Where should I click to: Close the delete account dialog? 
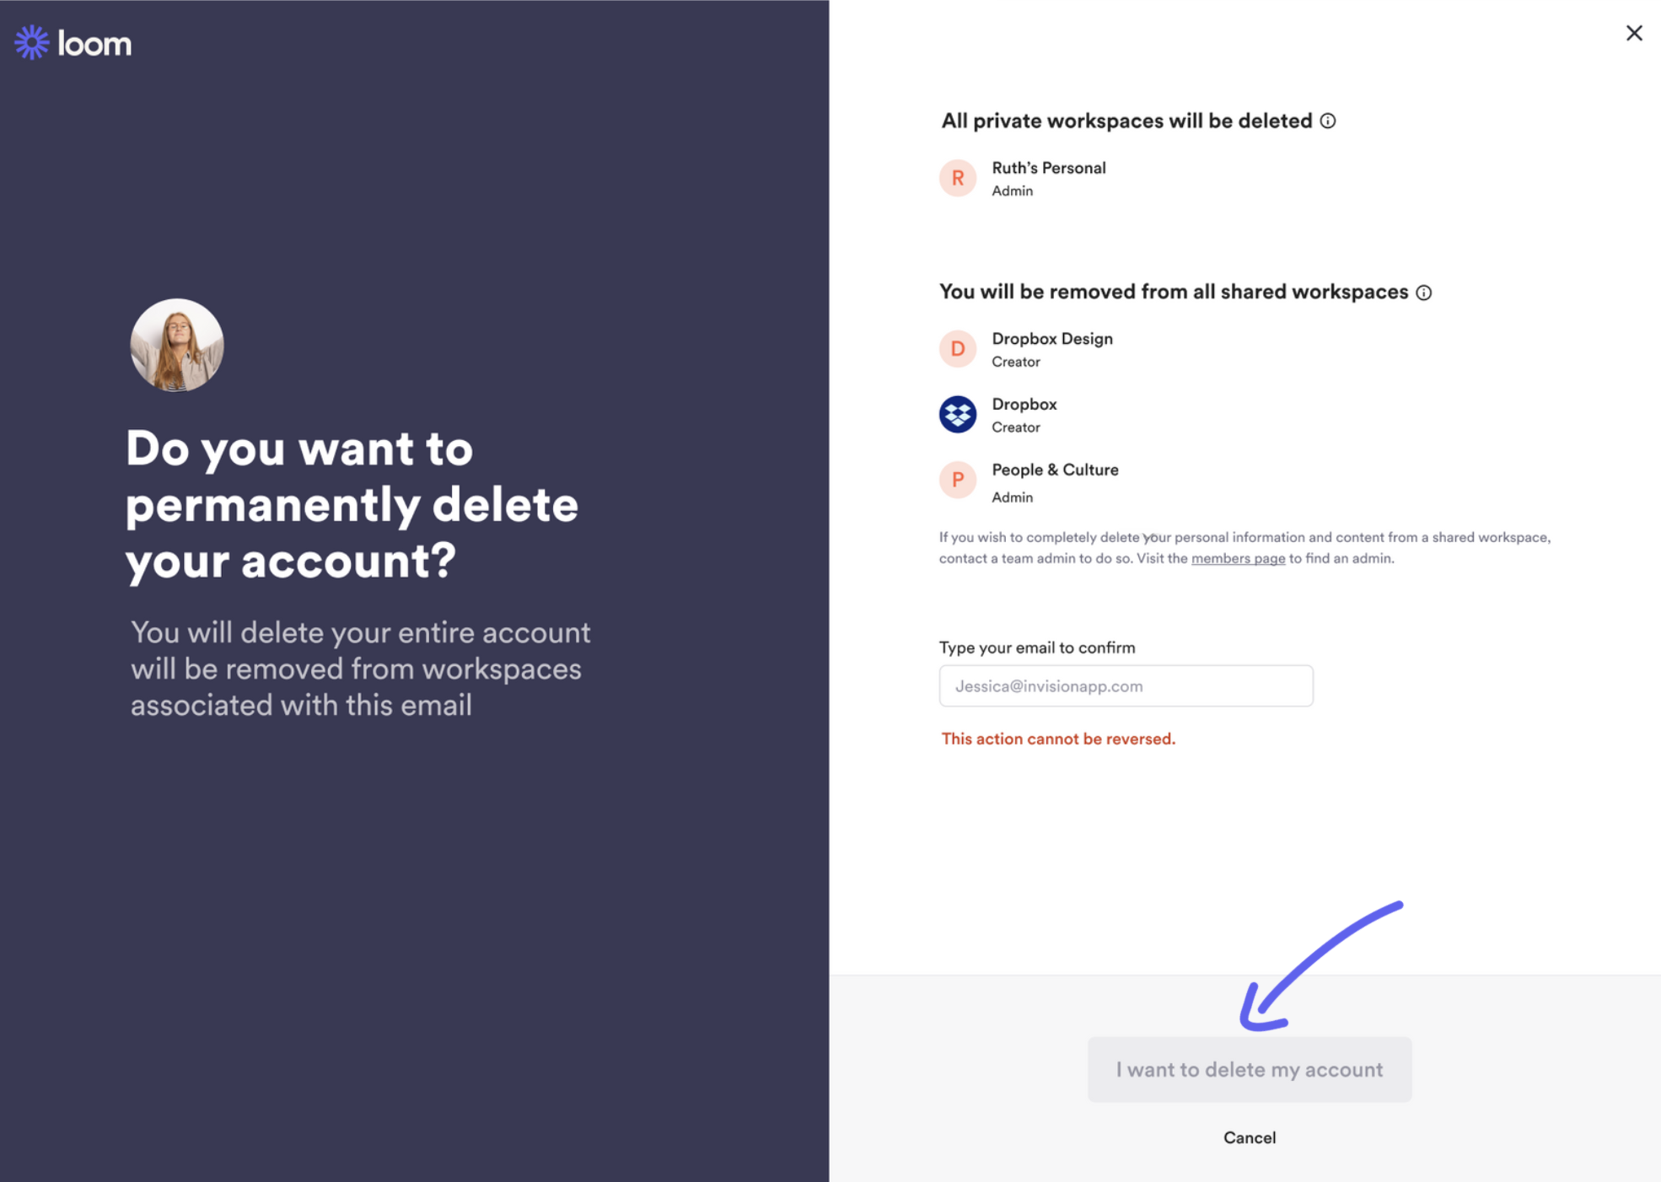pos(1634,33)
